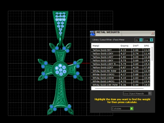Image resolution: width=164 pixels, height=123 pixels.
Task: Select the Yellow Gold:22KY row
Action: click(x=121, y=68)
